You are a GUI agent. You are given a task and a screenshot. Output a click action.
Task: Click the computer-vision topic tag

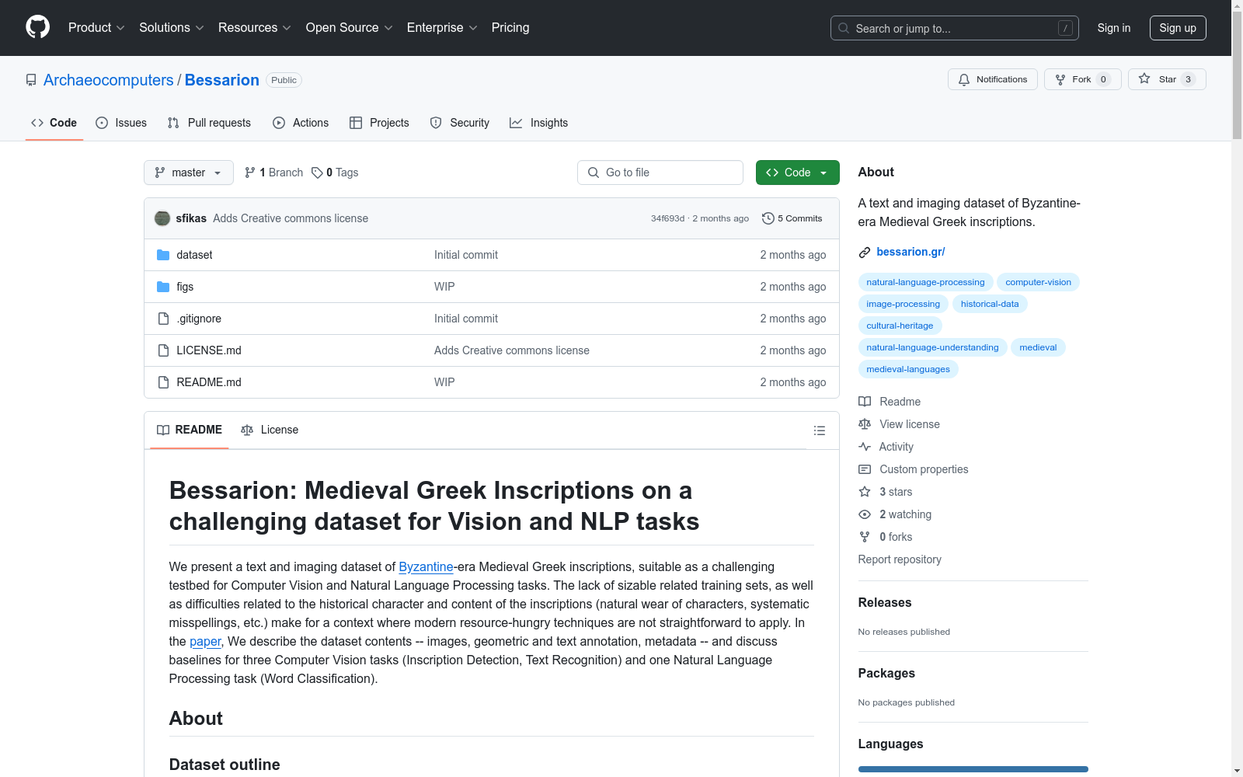click(1038, 282)
